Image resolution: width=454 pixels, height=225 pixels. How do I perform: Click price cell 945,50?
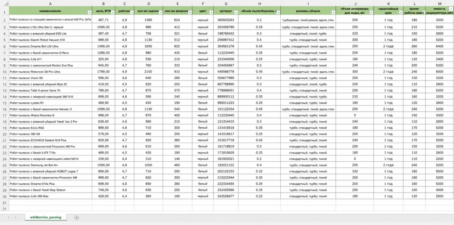pos(103,66)
